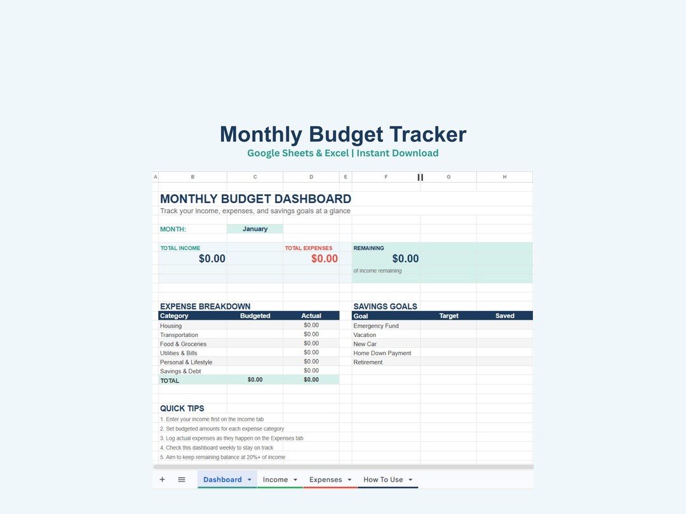Open the Income tab dropdown arrow
Screen dimensions: 686x514
(x=295, y=480)
